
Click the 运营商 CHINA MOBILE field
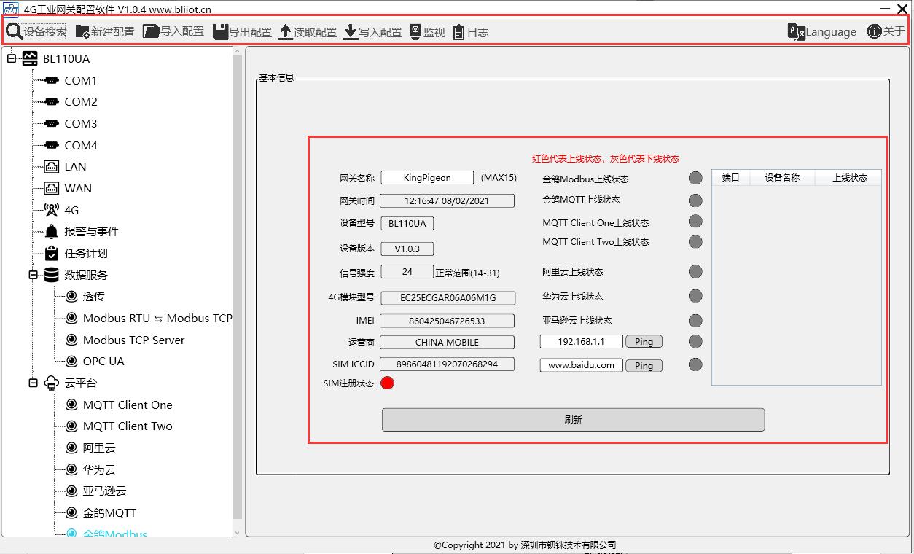[447, 343]
